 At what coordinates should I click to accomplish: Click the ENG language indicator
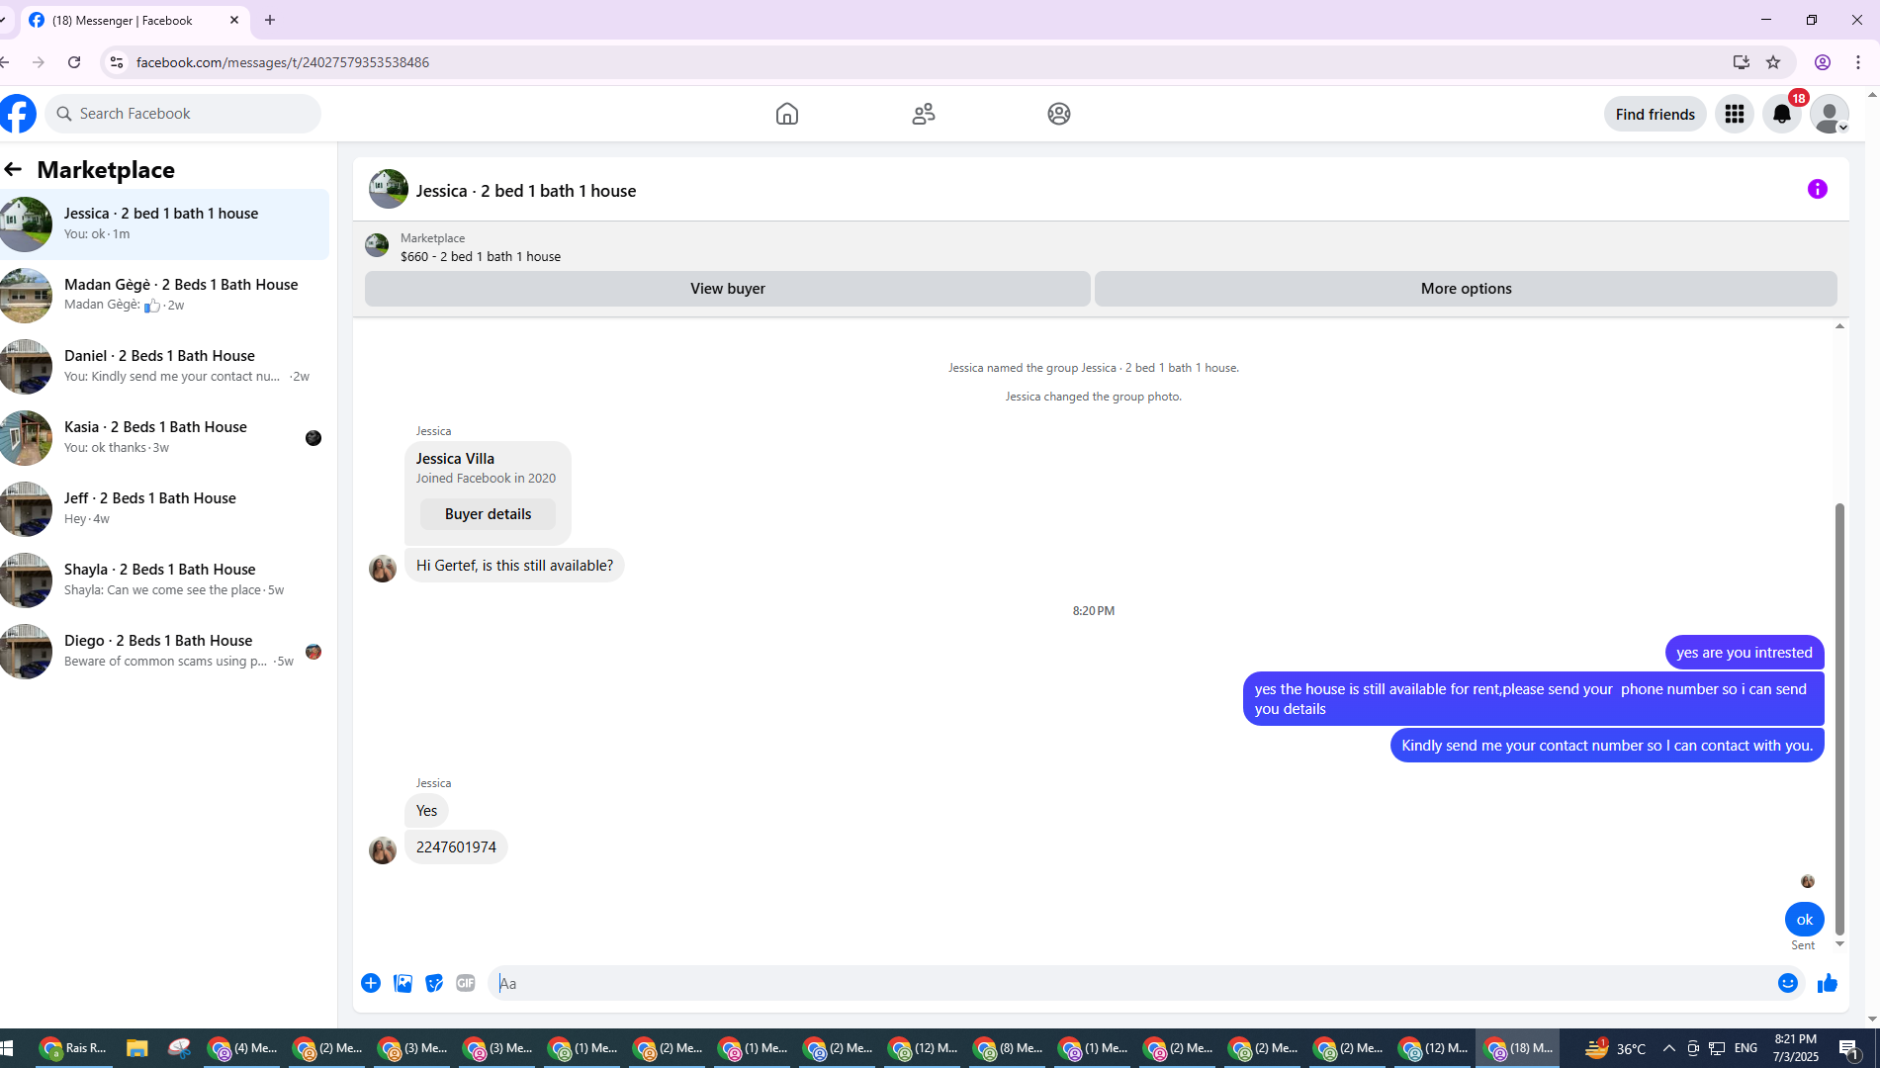coord(1746,1048)
